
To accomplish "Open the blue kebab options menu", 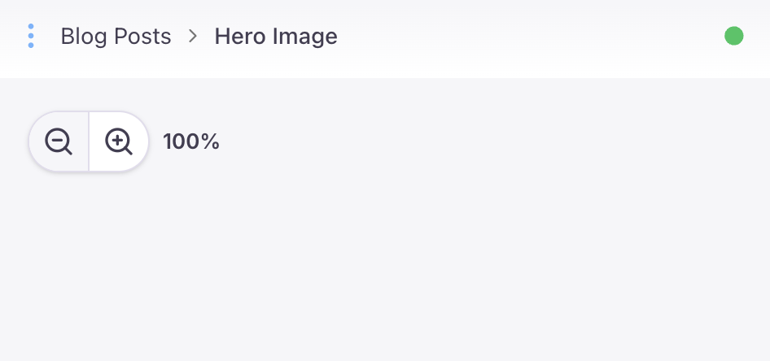I will pyautogui.click(x=31, y=36).
